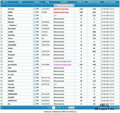Reload the table with the refresh icon
This screenshot has width=120, height=113.
coord(2,108)
